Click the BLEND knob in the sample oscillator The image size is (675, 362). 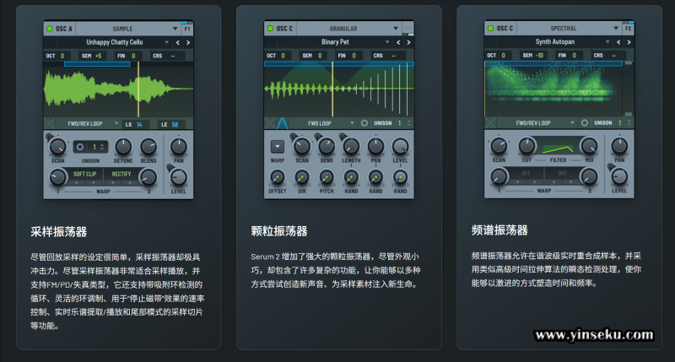tap(148, 145)
